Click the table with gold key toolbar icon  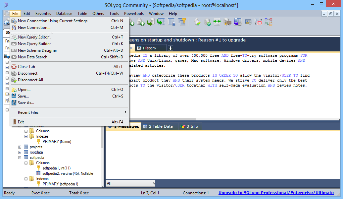182,22
